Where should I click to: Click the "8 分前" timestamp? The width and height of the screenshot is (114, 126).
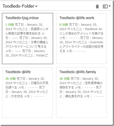coord(64,25)
